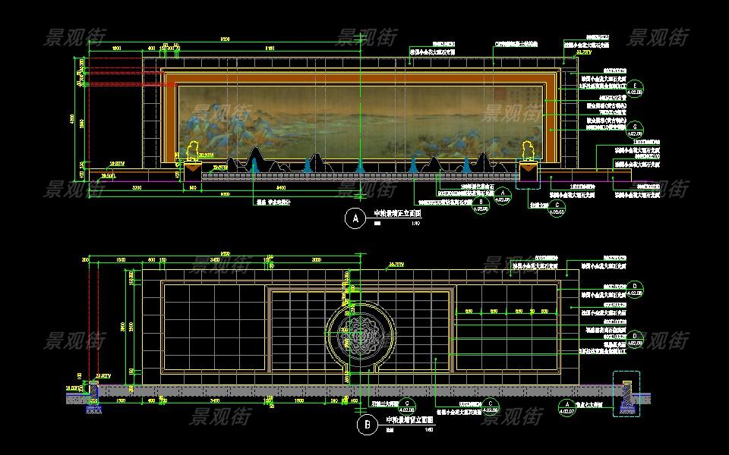
Task: Select the gray paving strip under the rear wall
Action: 357,390
